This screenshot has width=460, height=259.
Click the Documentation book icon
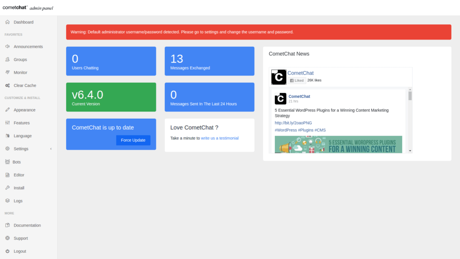click(x=7, y=225)
